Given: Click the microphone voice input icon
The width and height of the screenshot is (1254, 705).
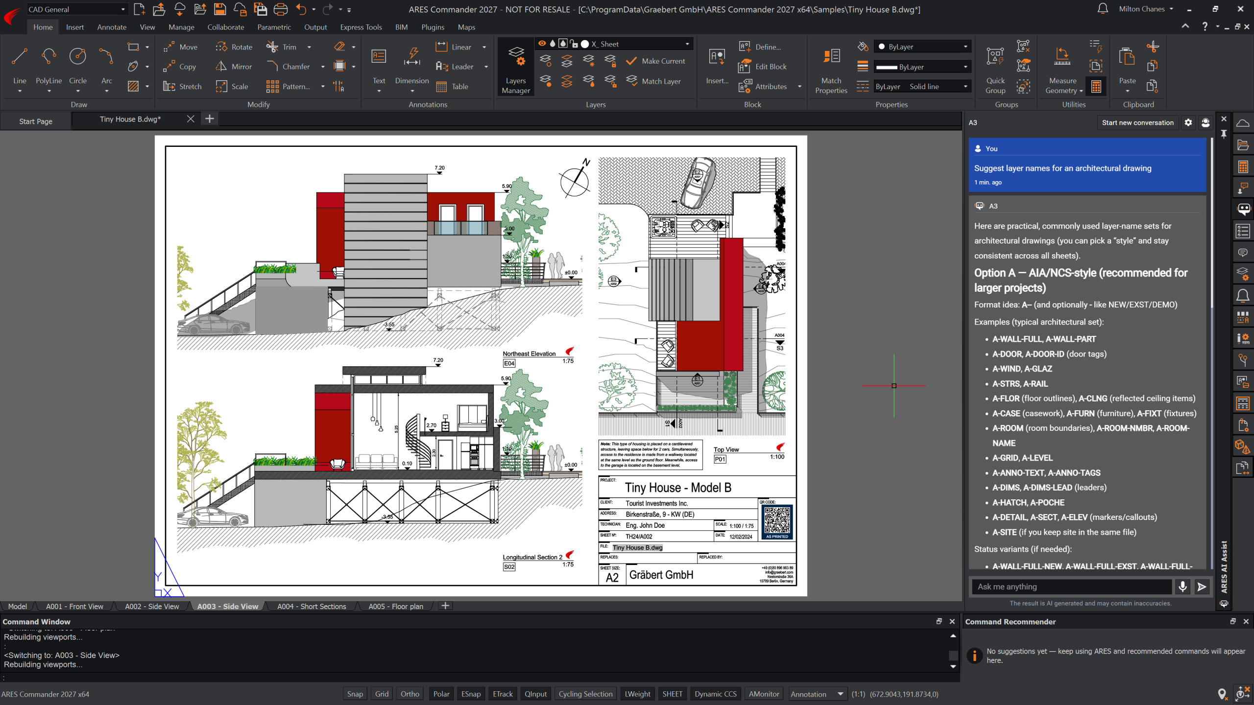Looking at the screenshot, I should pos(1182,587).
